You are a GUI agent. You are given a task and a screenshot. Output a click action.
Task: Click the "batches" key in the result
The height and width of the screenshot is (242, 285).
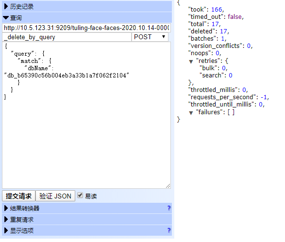202,38
